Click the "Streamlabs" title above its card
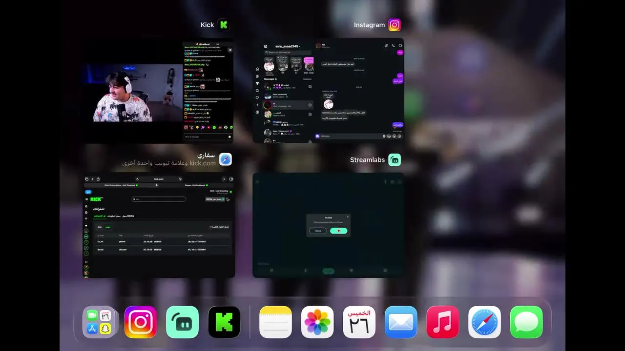 point(367,159)
